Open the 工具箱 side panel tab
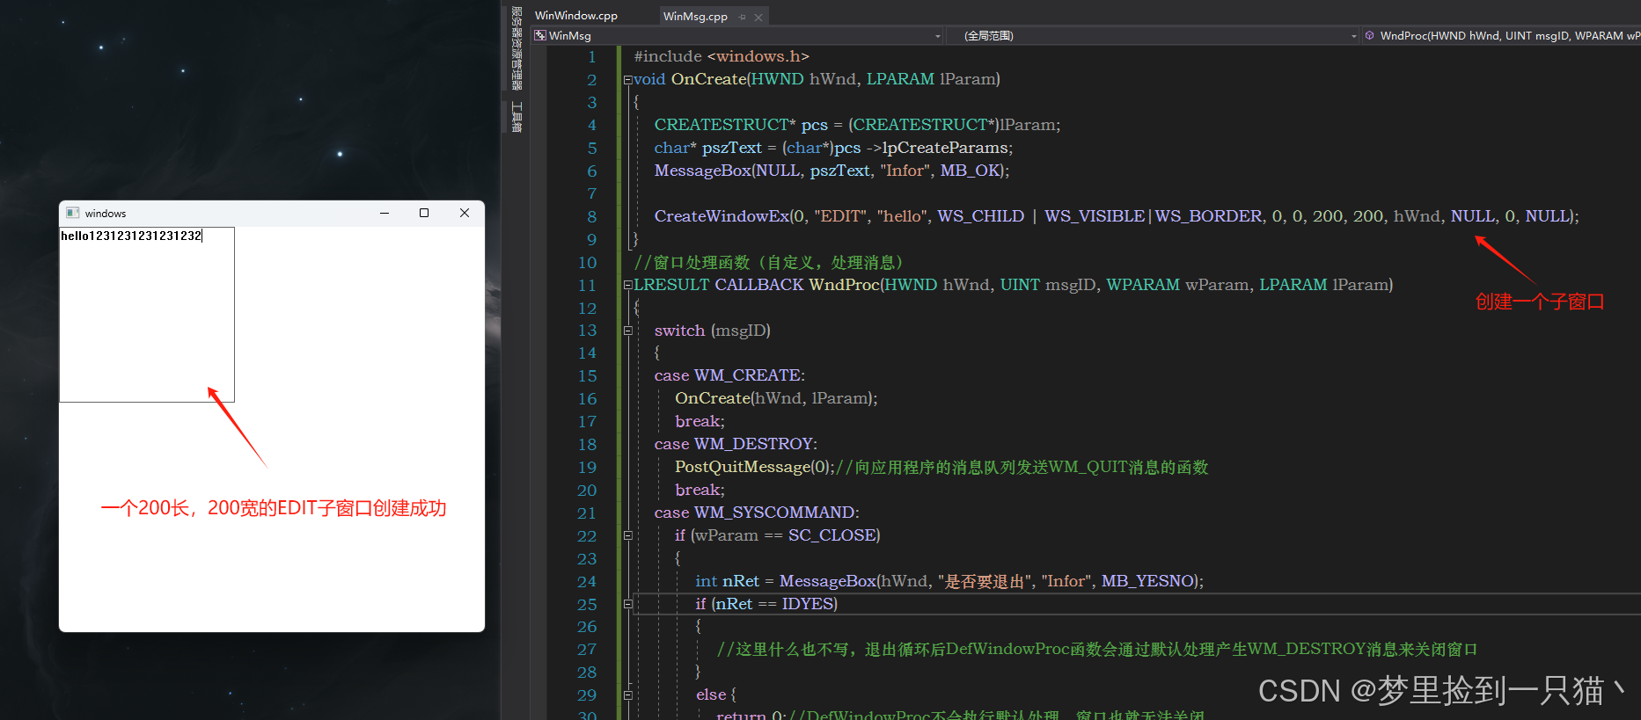 point(516,116)
